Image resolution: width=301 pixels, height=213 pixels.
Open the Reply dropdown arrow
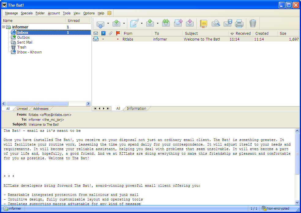[158, 23]
